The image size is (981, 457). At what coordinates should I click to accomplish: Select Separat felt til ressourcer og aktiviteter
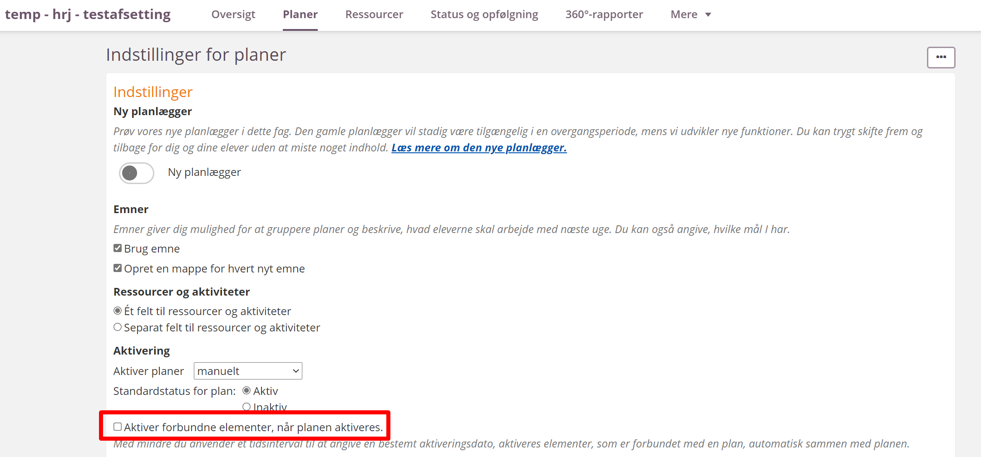(x=118, y=327)
